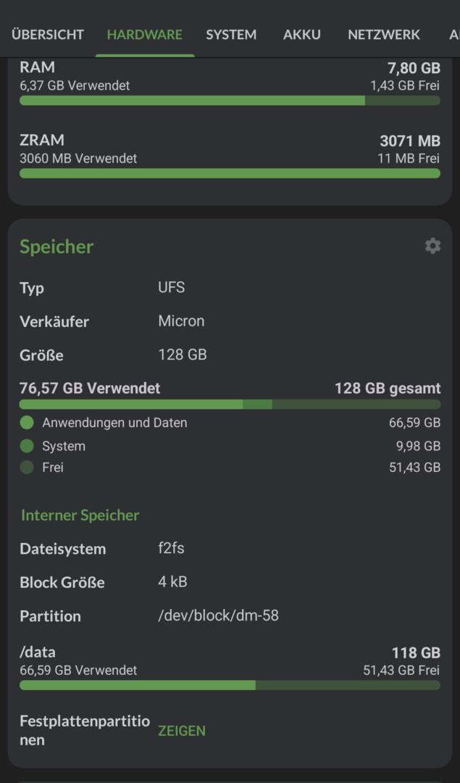Tap the f2fs Dateisystem value
The image size is (460, 783).
point(171,548)
